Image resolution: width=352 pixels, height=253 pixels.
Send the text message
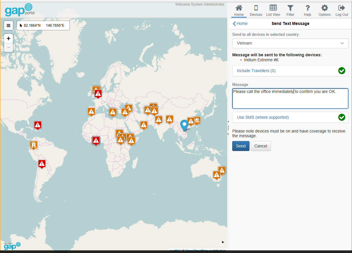click(x=241, y=146)
